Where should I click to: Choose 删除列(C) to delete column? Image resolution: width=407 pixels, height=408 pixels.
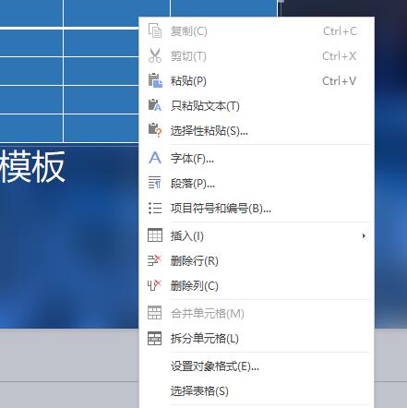(x=257, y=286)
